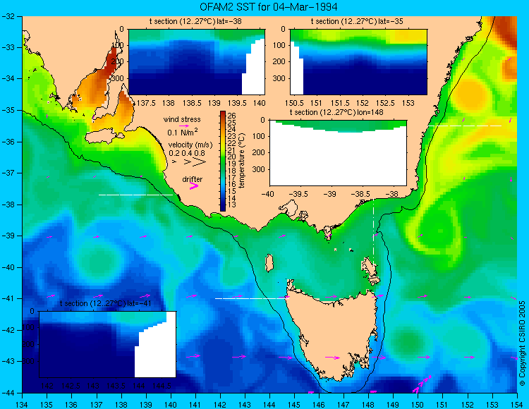Click the magenta wind stress legend arrow
This screenshot has height=409, width=529.
tap(184, 126)
